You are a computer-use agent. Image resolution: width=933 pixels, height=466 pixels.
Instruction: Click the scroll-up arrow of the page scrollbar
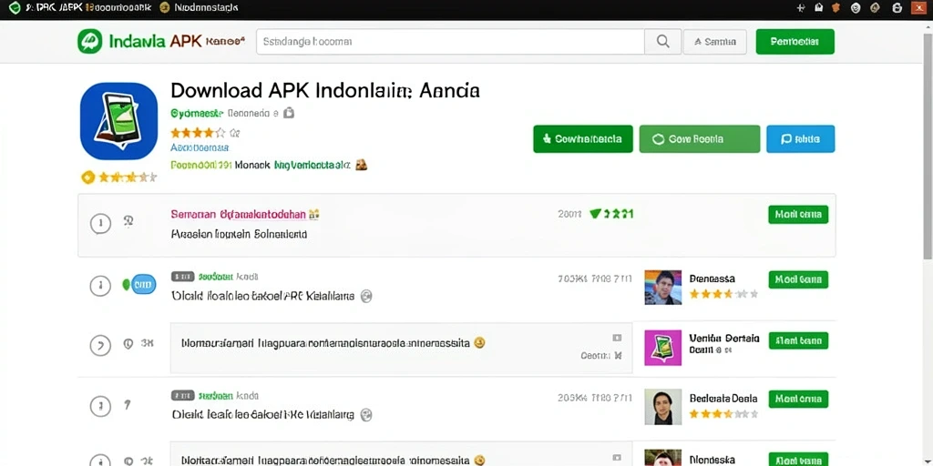click(928, 26)
